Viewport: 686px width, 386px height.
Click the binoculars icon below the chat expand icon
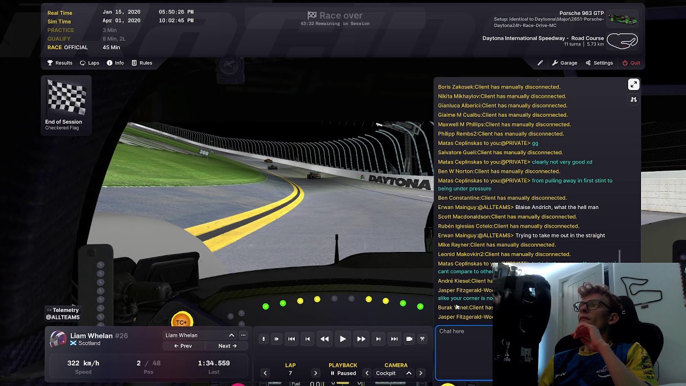(633, 100)
